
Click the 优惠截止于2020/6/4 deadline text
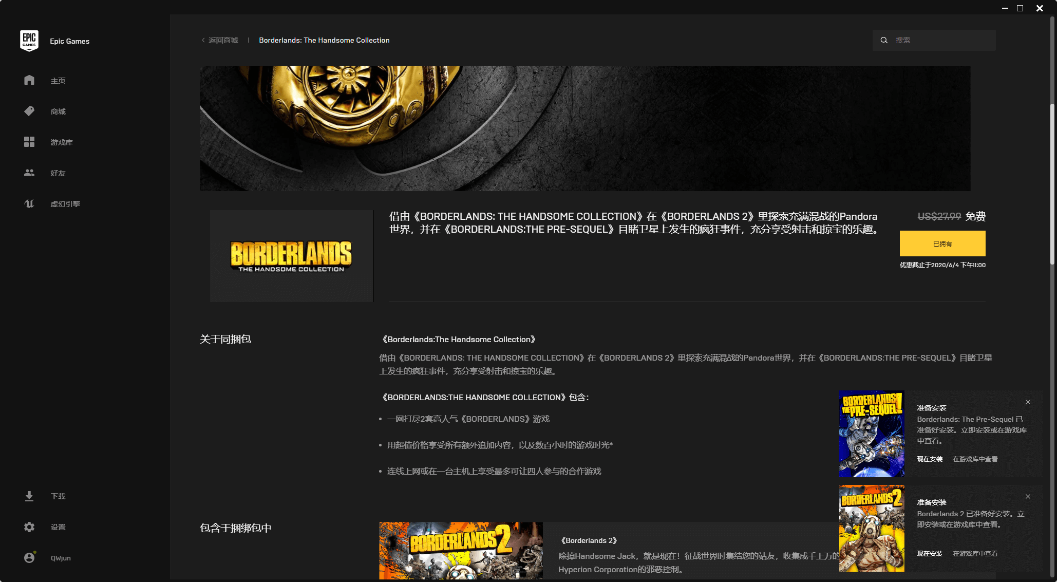point(942,265)
